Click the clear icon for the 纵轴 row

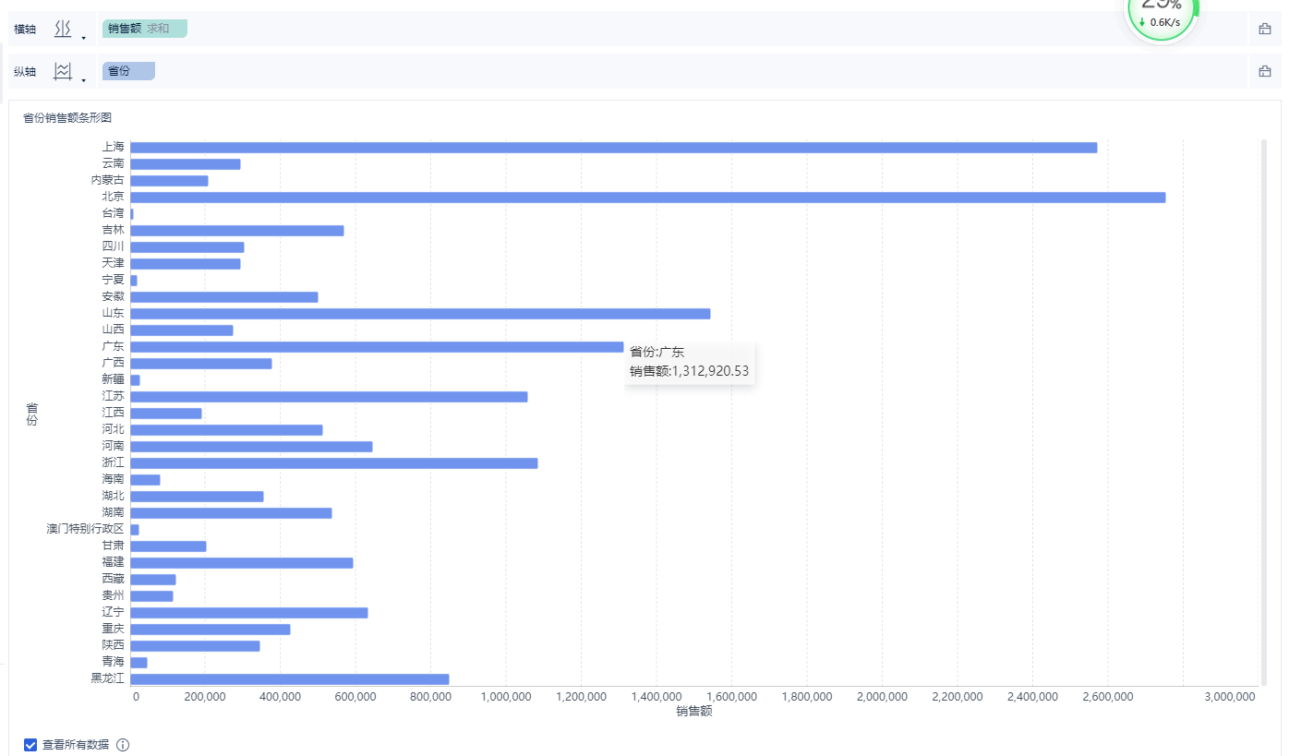[1264, 72]
